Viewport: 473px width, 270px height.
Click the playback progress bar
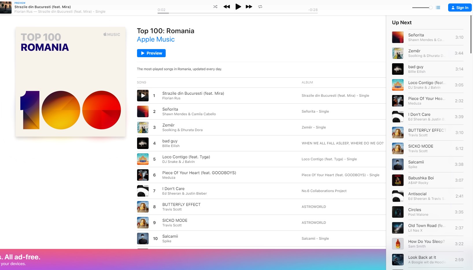pyautogui.click(x=237, y=13)
